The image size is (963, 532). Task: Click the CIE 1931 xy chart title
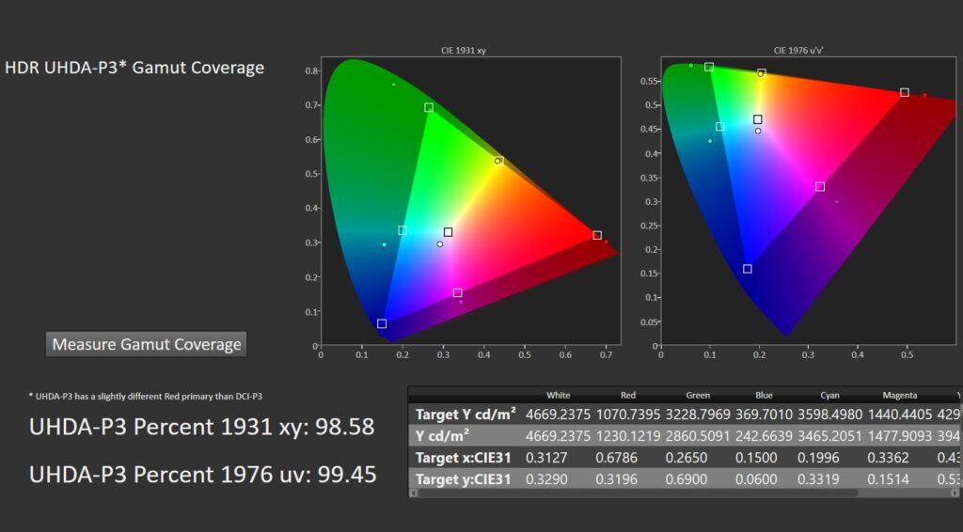[x=471, y=51]
